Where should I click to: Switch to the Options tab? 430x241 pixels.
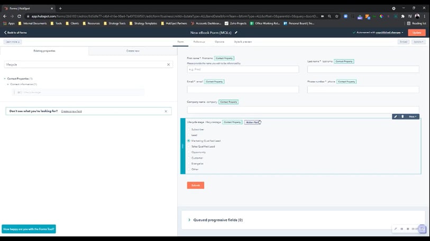pos(219,42)
